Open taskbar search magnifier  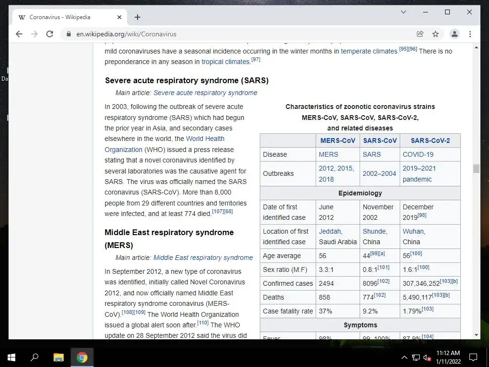coord(34,357)
